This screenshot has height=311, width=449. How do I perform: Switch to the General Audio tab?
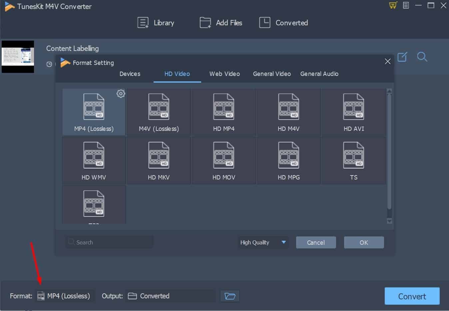(319, 74)
